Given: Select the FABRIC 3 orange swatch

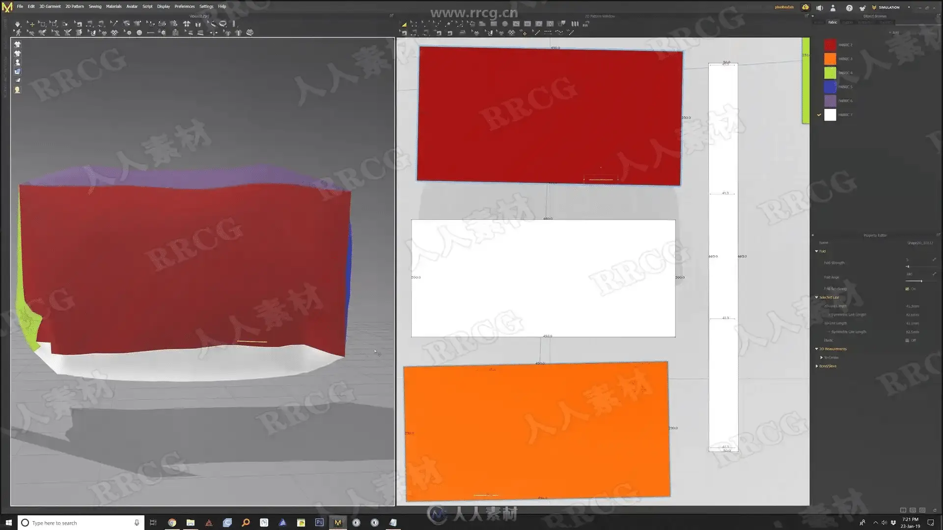Looking at the screenshot, I should [830, 59].
